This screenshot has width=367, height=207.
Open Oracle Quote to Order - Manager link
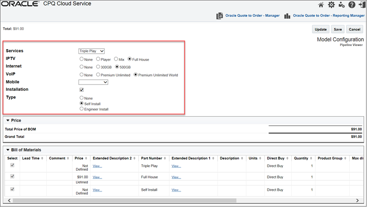pos(252,16)
